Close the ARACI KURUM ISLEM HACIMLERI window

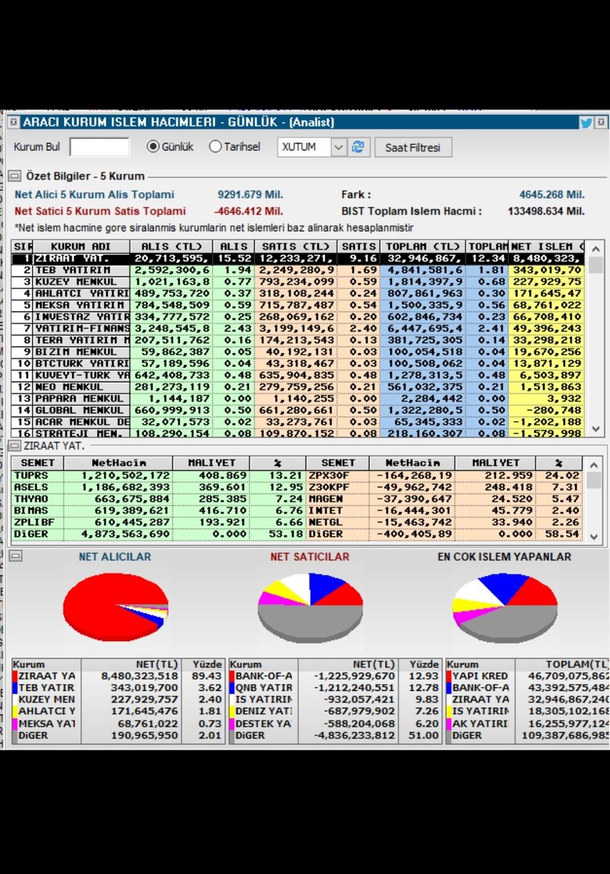[601, 122]
